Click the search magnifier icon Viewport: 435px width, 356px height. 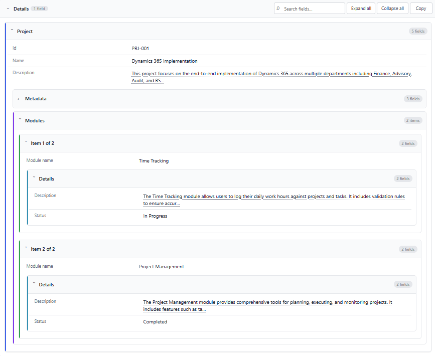pyautogui.click(x=278, y=9)
